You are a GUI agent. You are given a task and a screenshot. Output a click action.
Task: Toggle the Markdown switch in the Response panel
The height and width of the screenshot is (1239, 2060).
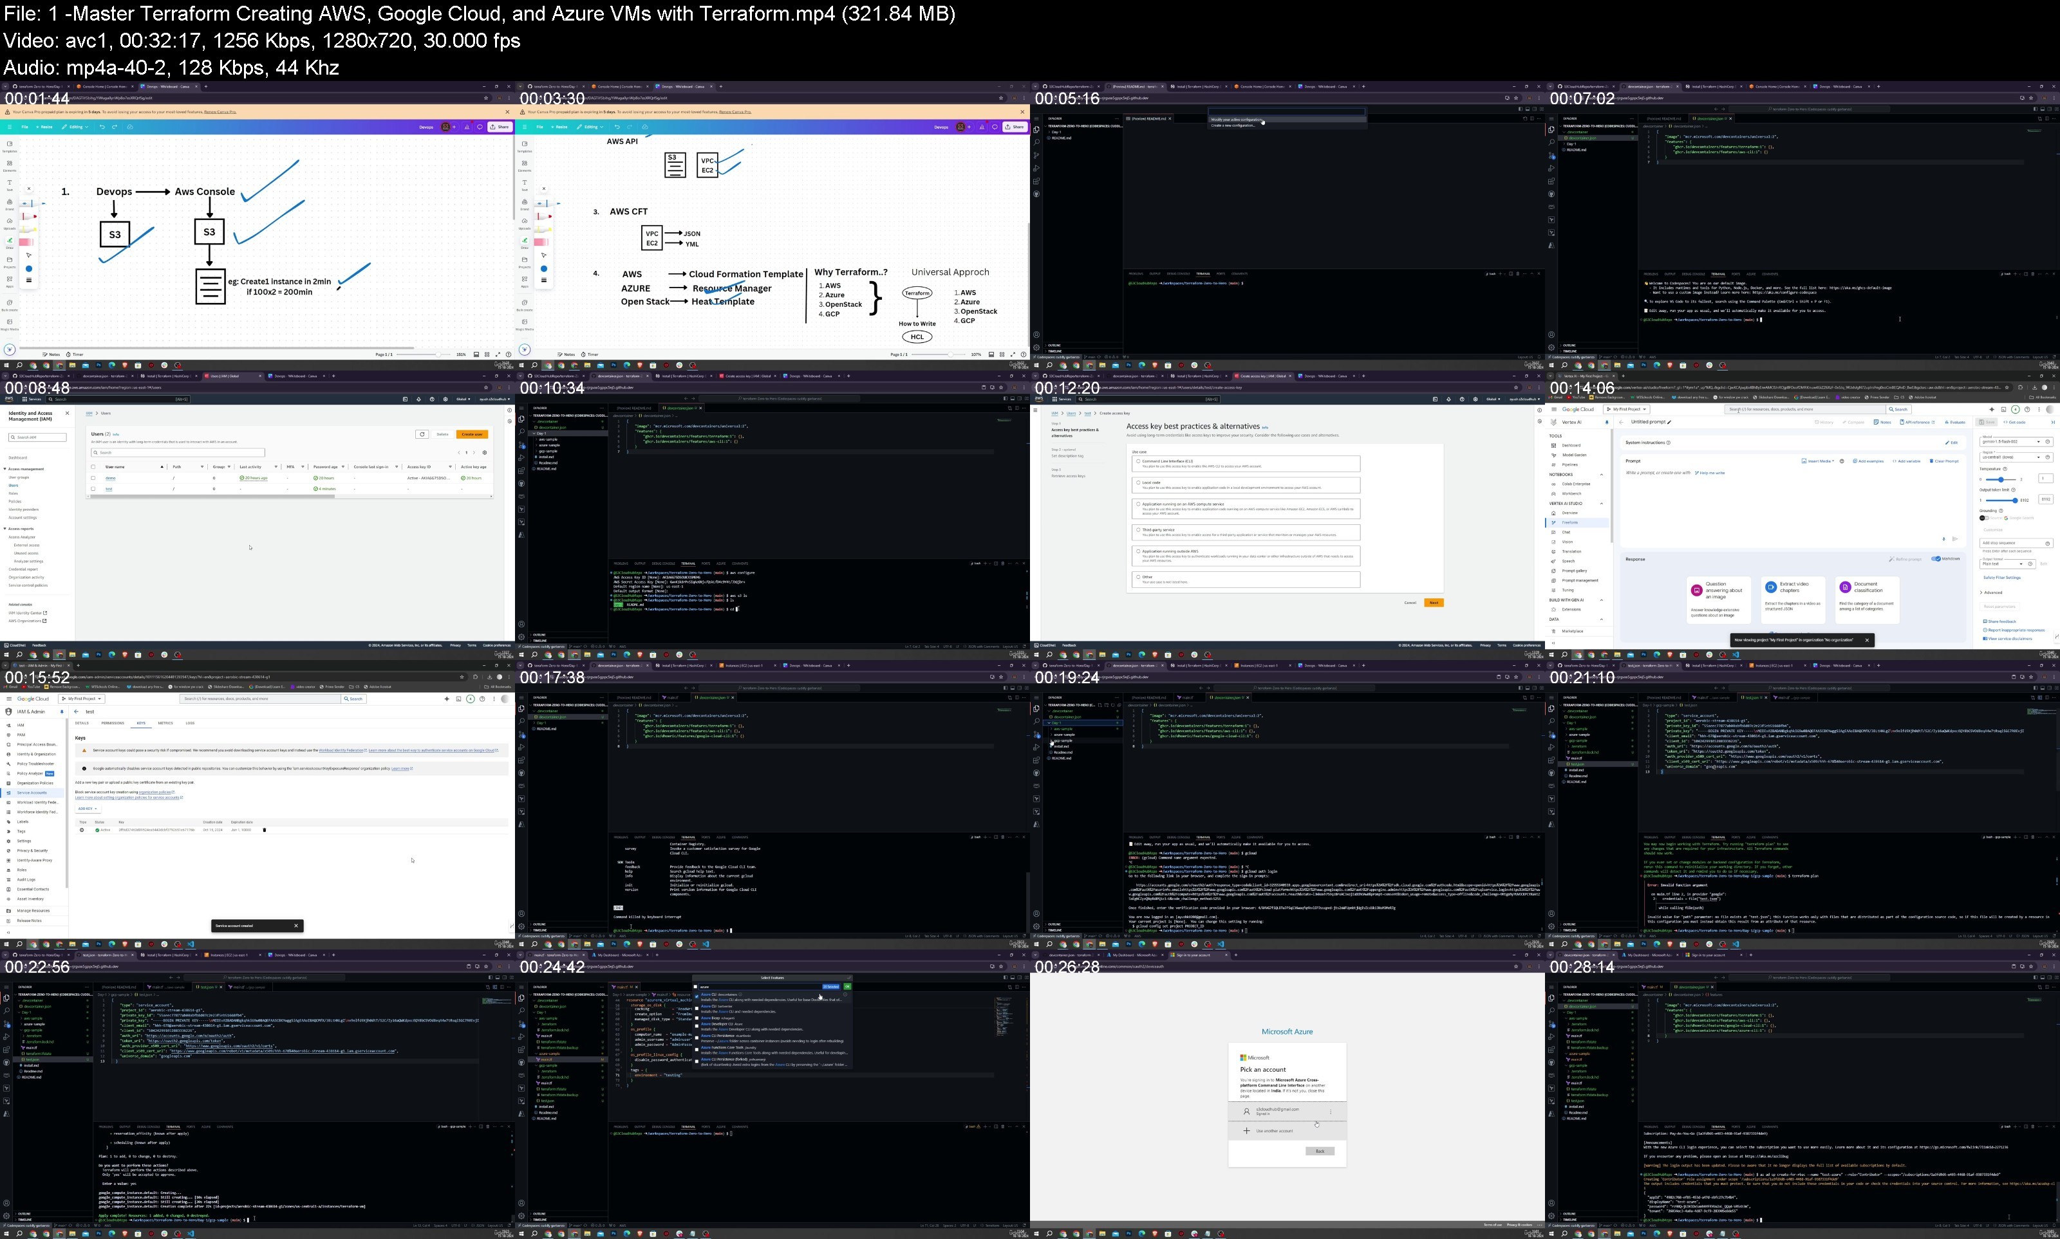click(x=1936, y=558)
